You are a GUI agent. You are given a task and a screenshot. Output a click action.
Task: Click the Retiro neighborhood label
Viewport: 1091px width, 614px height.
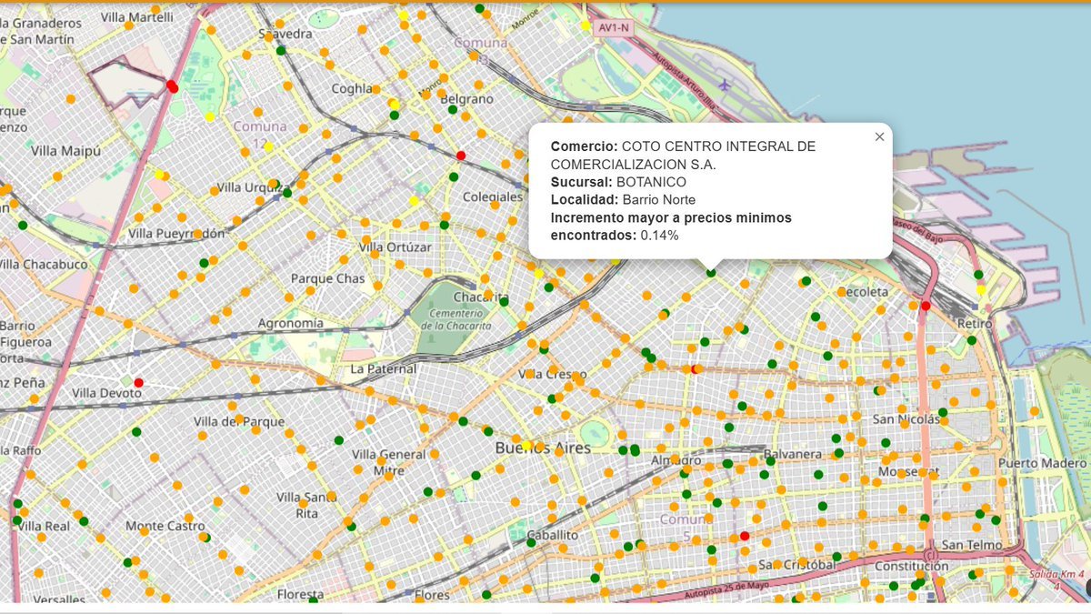pos(974,324)
